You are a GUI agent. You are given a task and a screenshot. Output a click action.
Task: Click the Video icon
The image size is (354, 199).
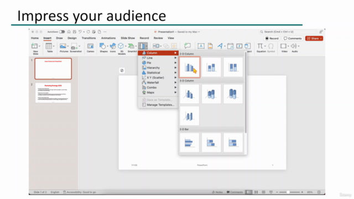(x=283, y=46)
